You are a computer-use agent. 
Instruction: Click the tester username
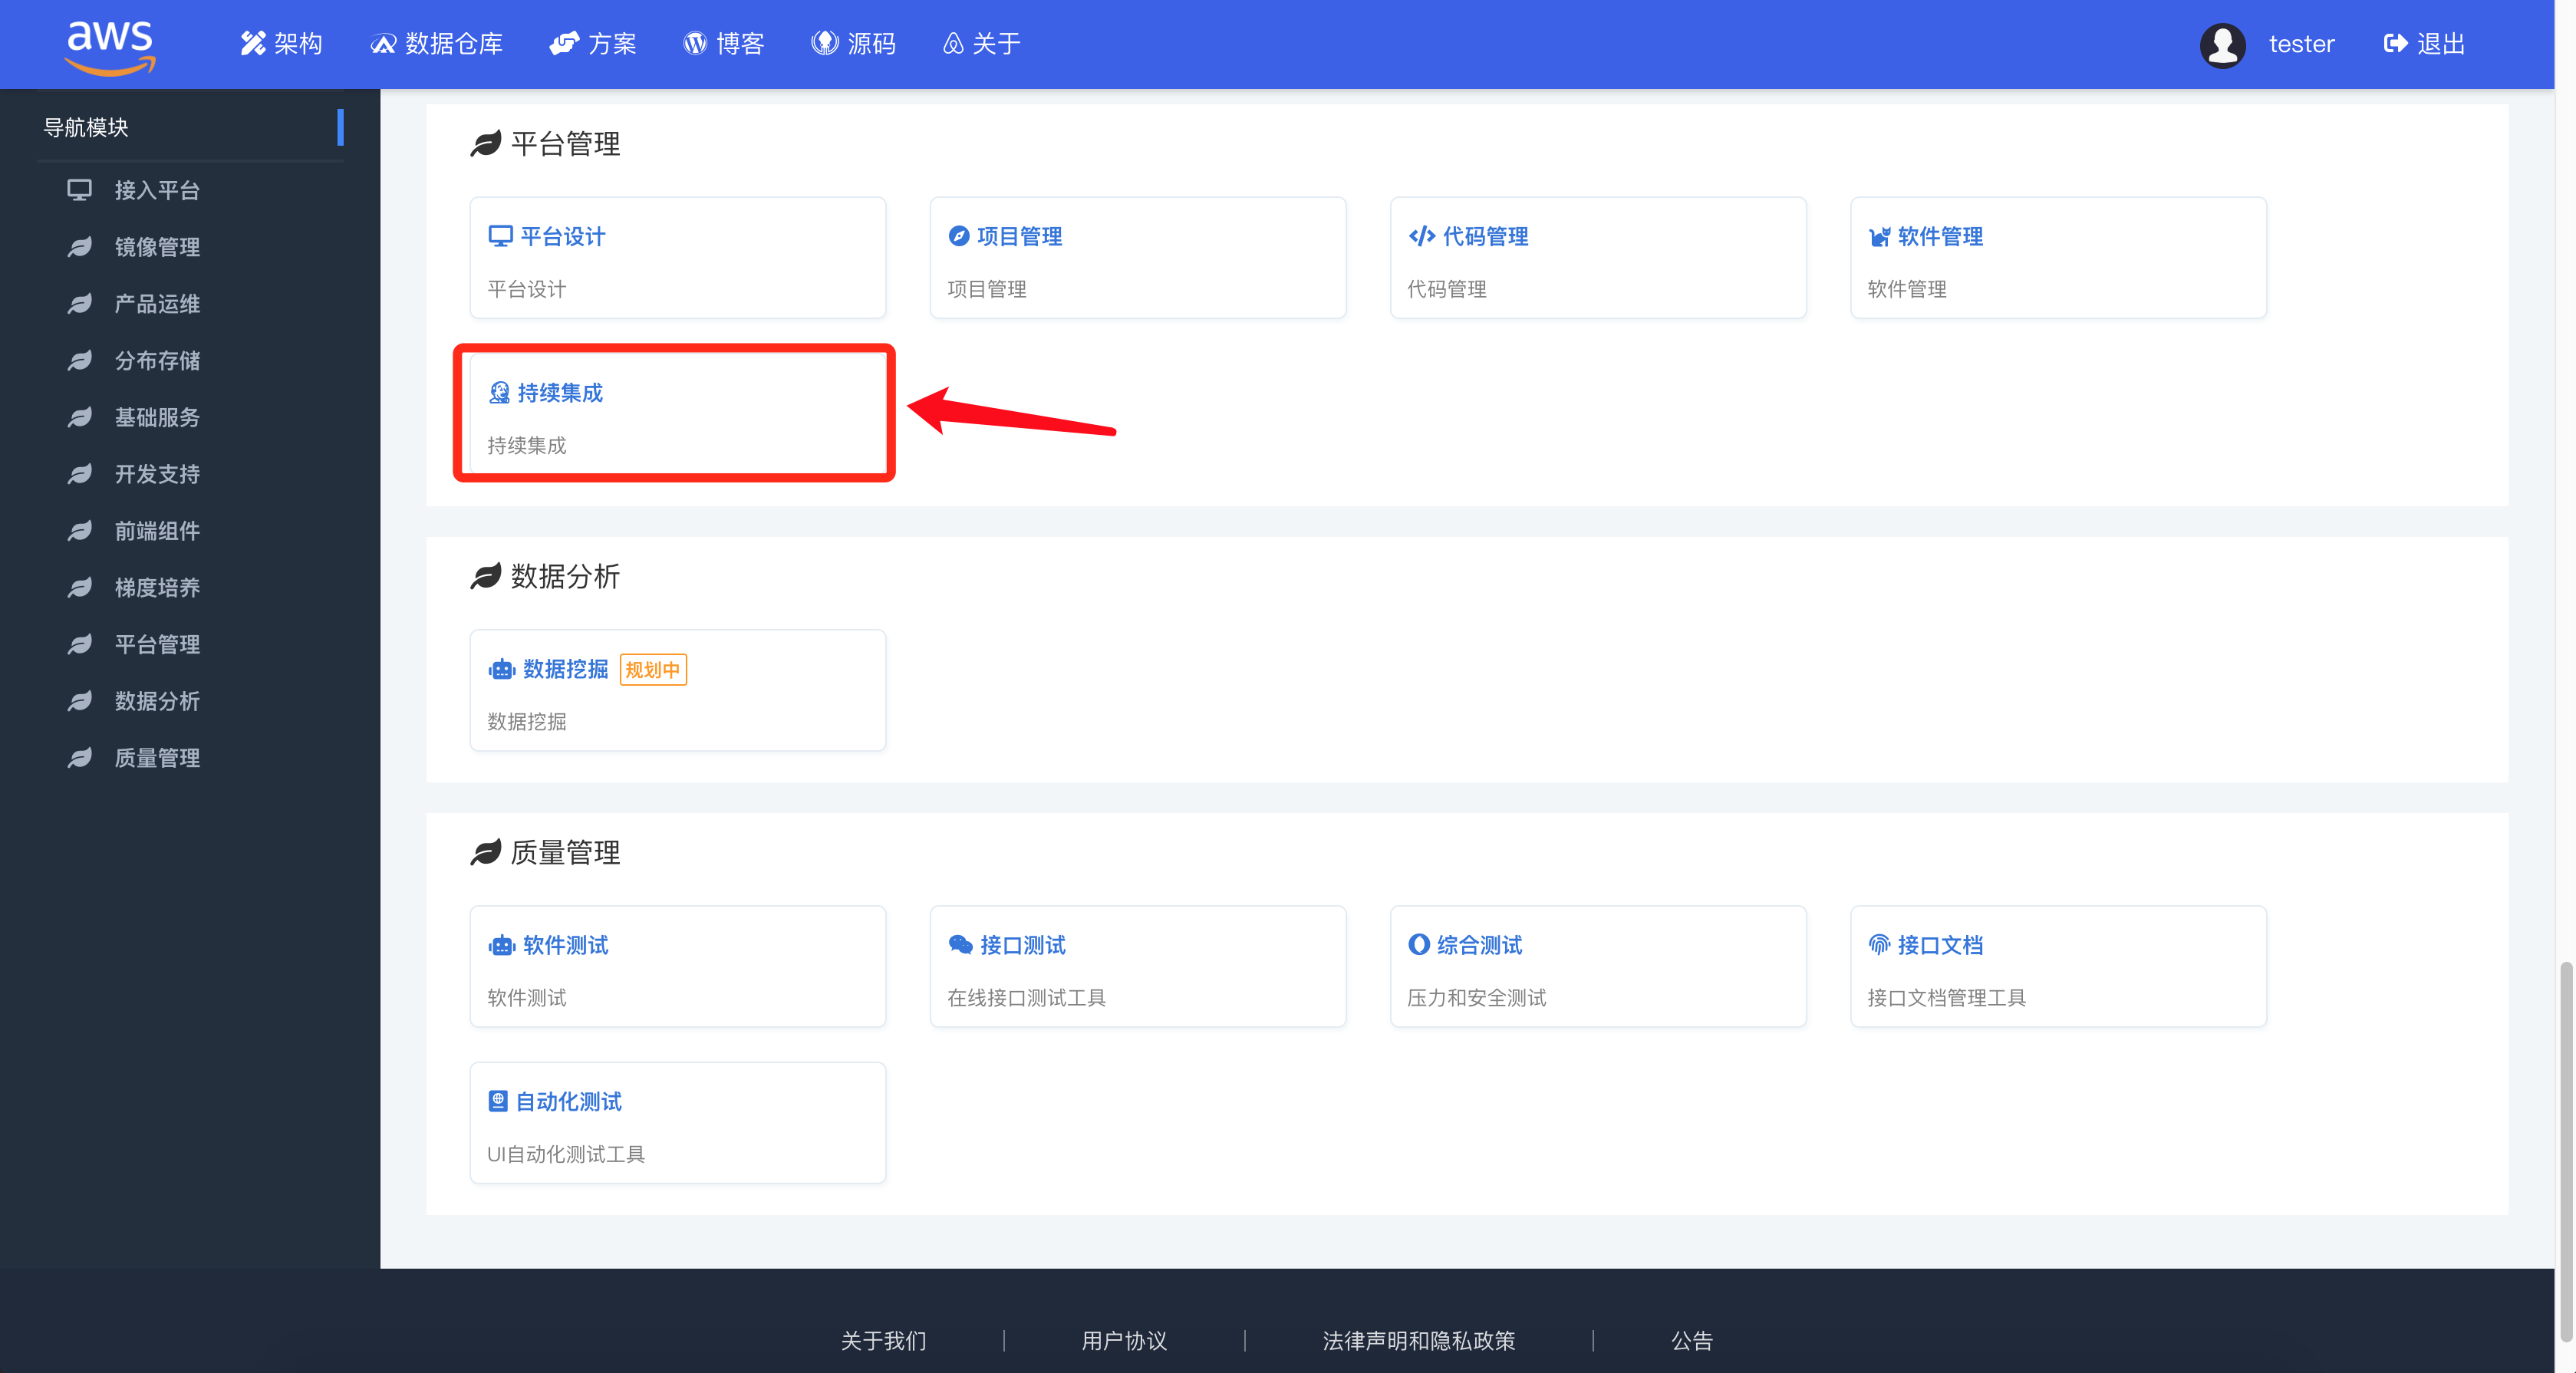(2301, 45)
